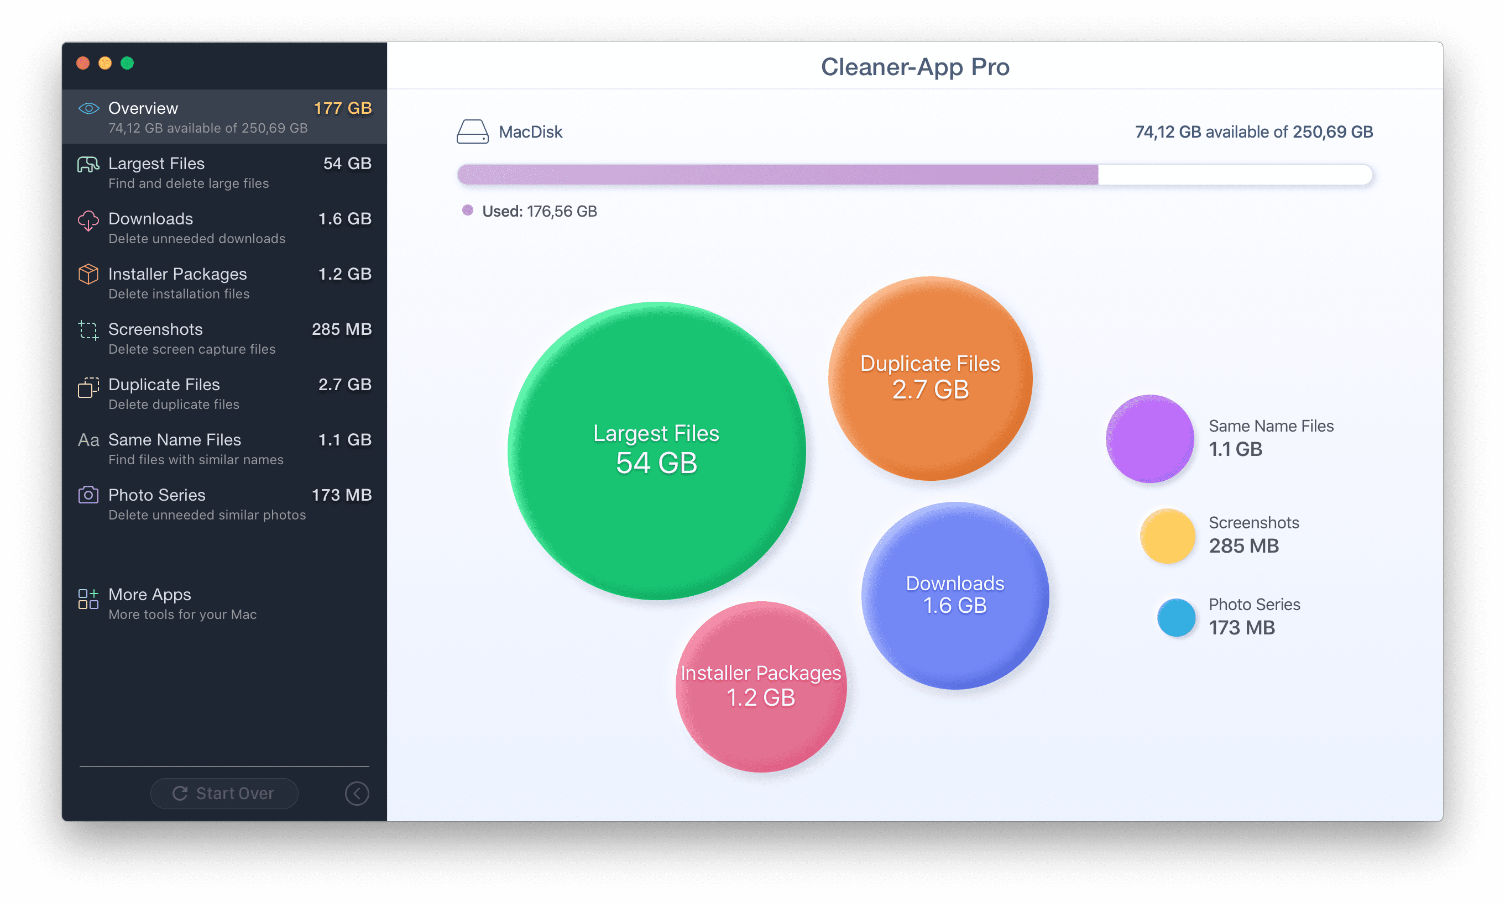Select the Overview label in the sidebar

(143, 108)
